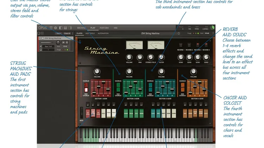Viewport: 264px width, 148px height.
Task: Click the Close All button
Action: pos(67,33)
